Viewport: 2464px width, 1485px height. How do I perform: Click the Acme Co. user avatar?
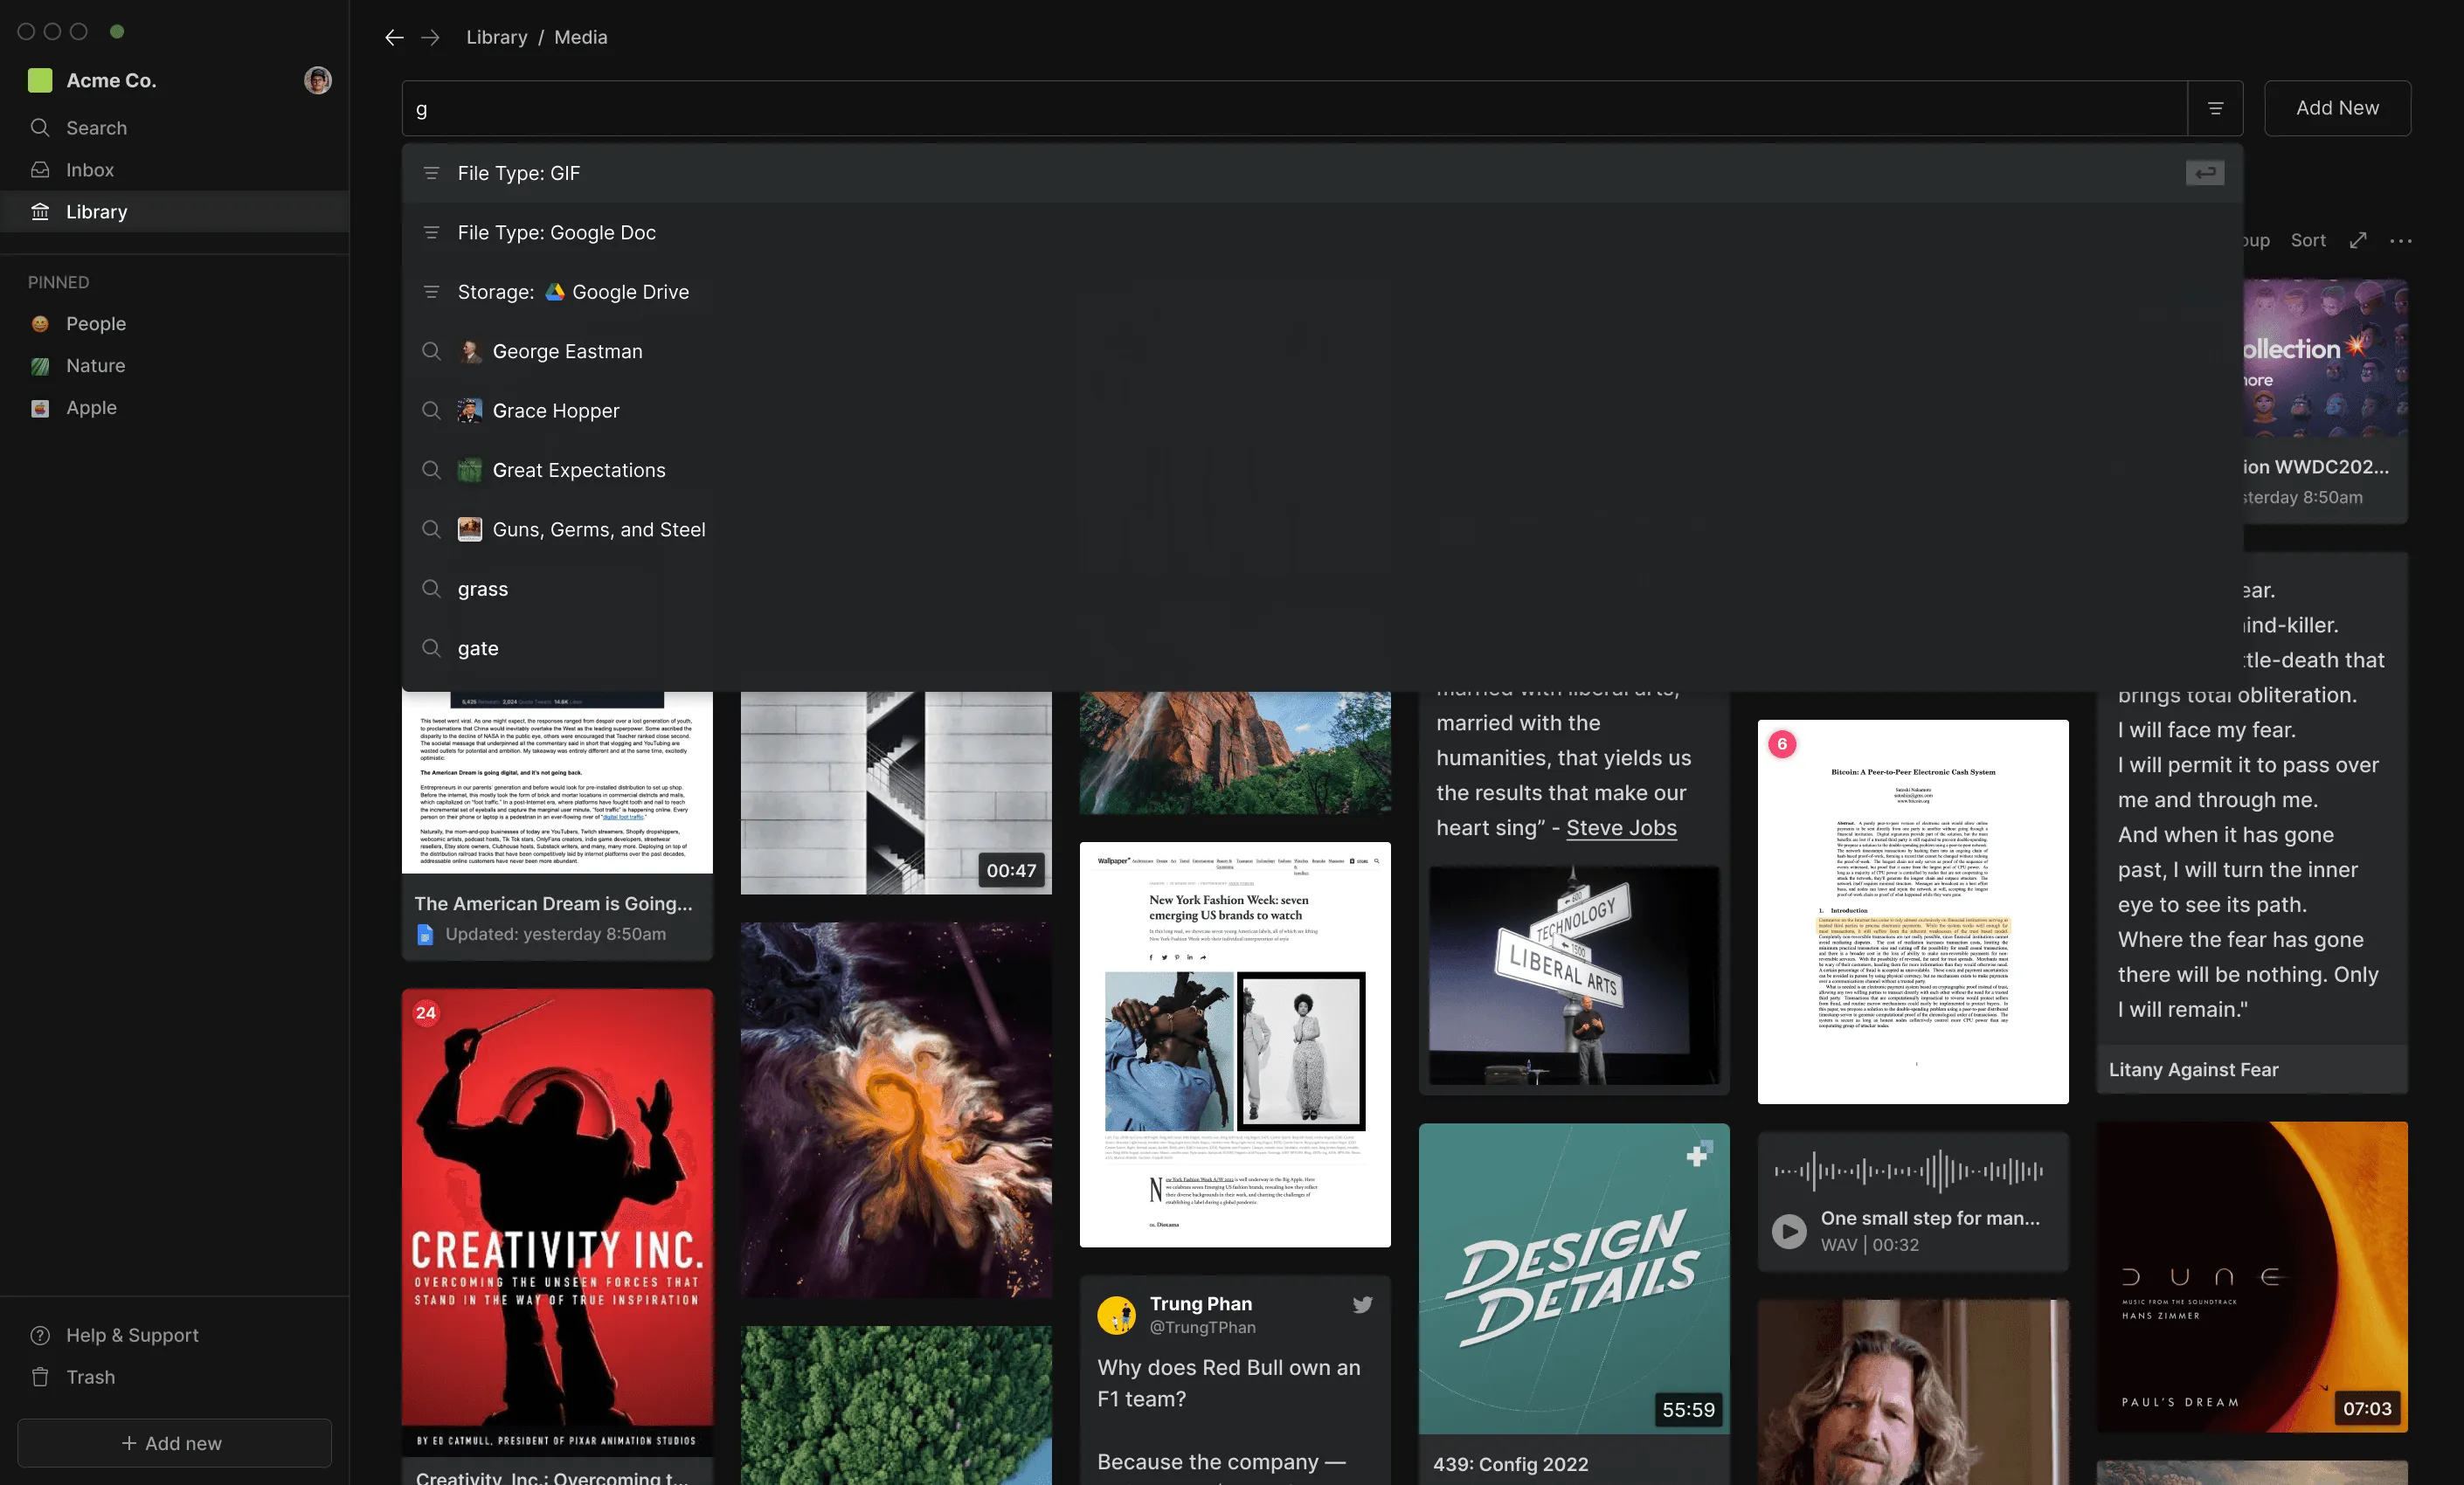(318, 80)
